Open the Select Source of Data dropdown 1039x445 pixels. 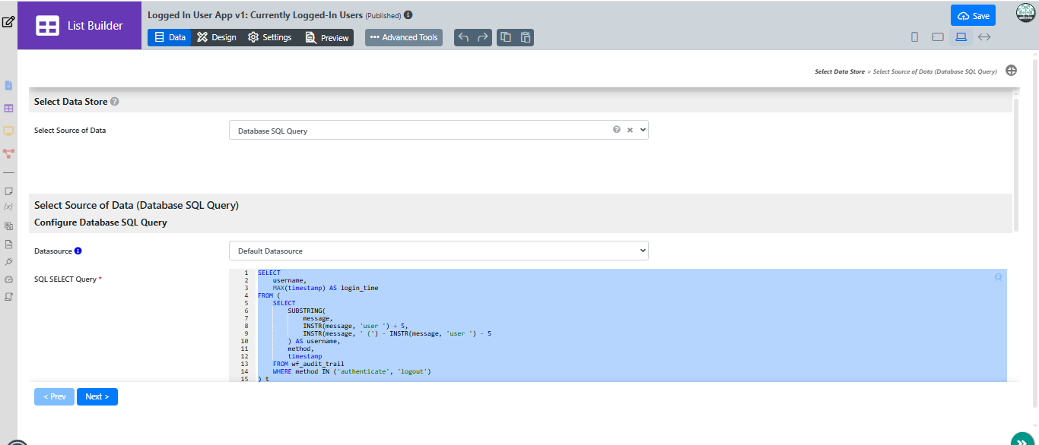click(x=439, y=130)
